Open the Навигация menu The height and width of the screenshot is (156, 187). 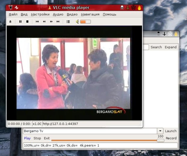coord(90,14)
